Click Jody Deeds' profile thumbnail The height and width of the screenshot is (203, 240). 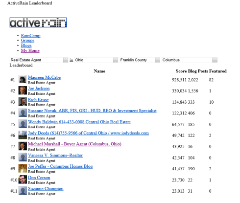[x=23, y=135]
